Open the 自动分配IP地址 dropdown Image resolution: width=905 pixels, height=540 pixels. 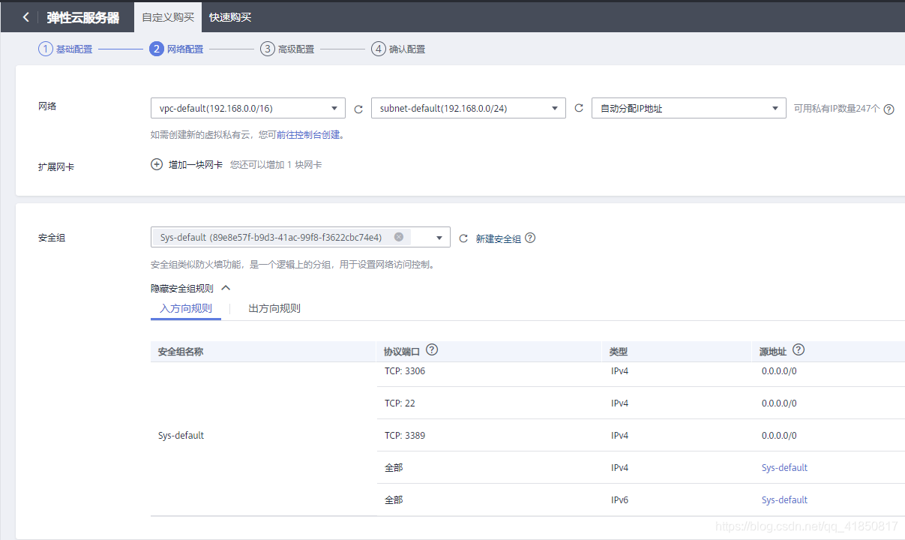coord(689,108)
